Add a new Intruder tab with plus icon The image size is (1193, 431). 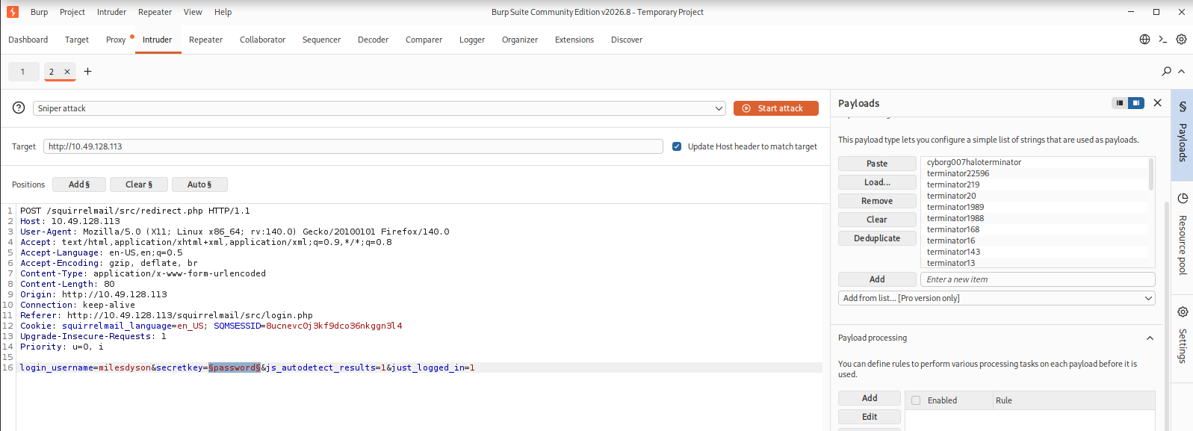pyautogui.click(x=87, y=72)
